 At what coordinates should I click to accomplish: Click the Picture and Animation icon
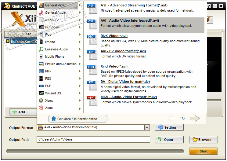(41, 64)
